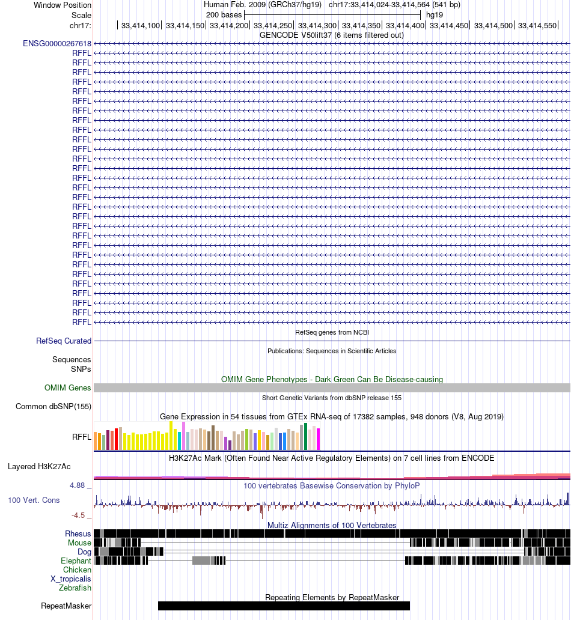Click the hg19 text beside the scale bar
Viewport: 571px width, 620px height.
435,15
